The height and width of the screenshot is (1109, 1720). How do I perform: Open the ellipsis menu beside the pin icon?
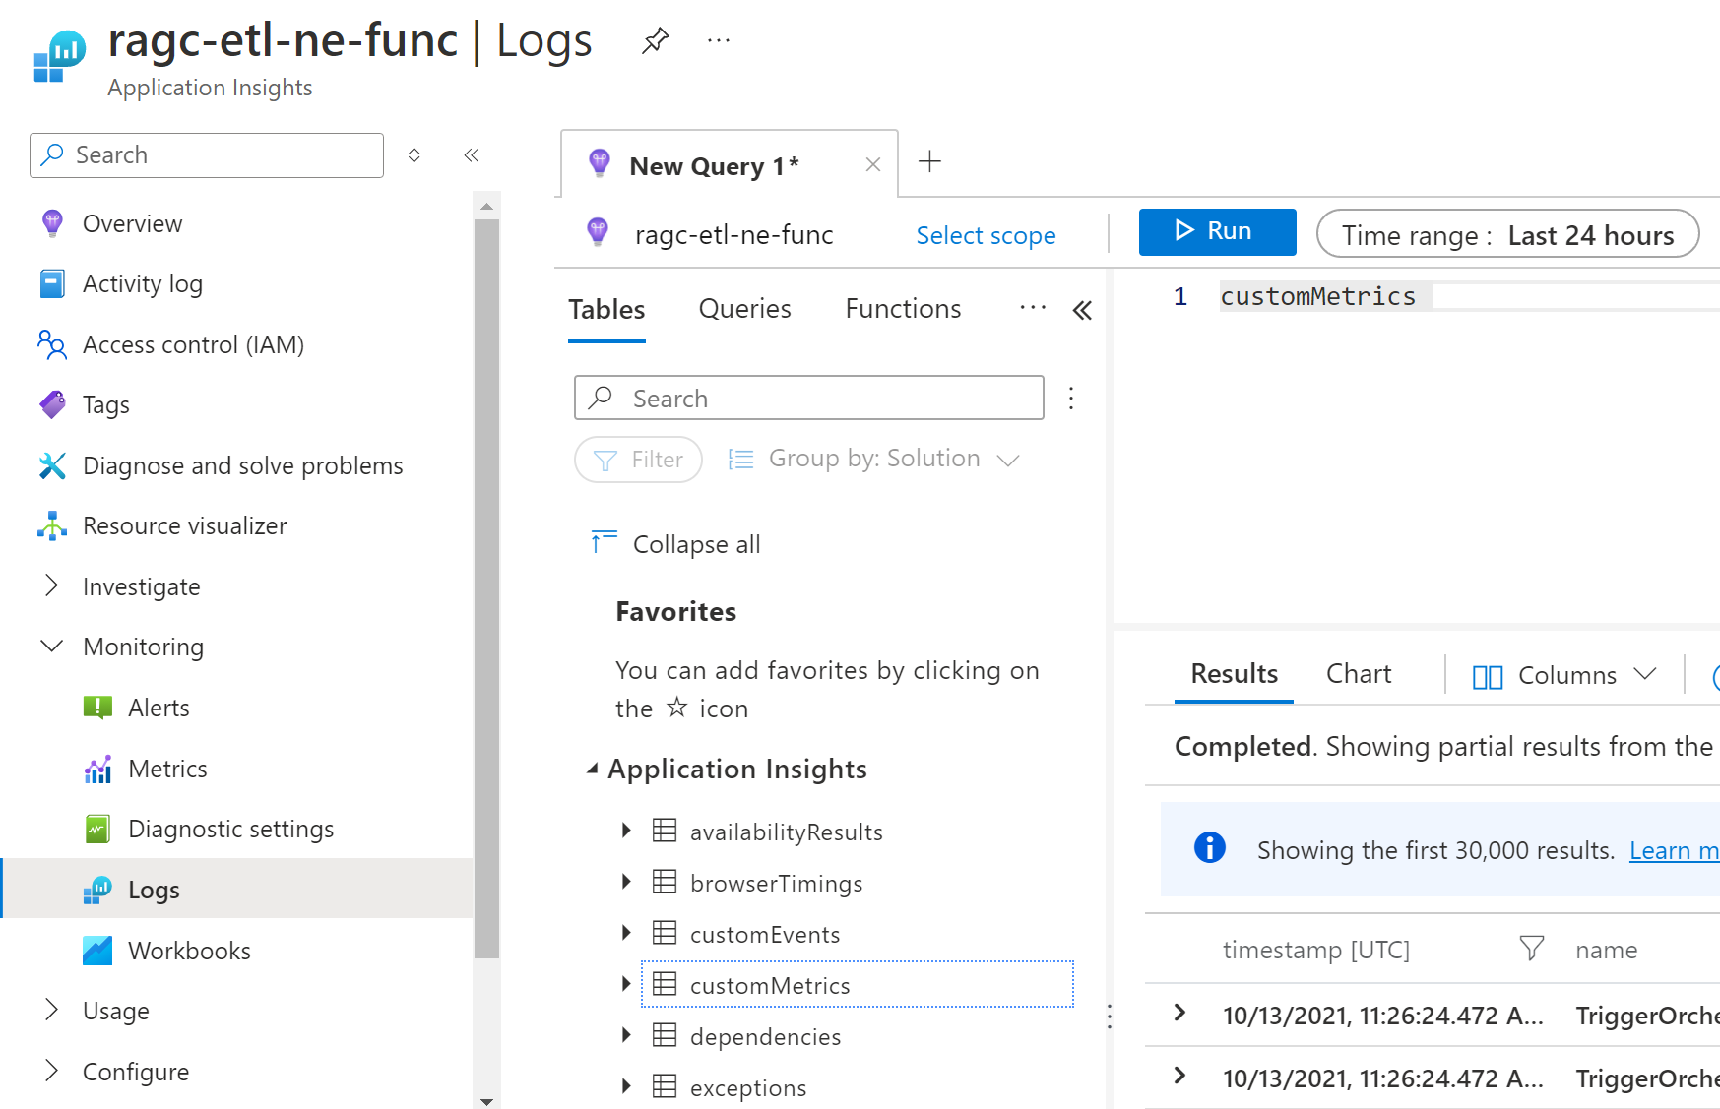click(x=718, y=39)
